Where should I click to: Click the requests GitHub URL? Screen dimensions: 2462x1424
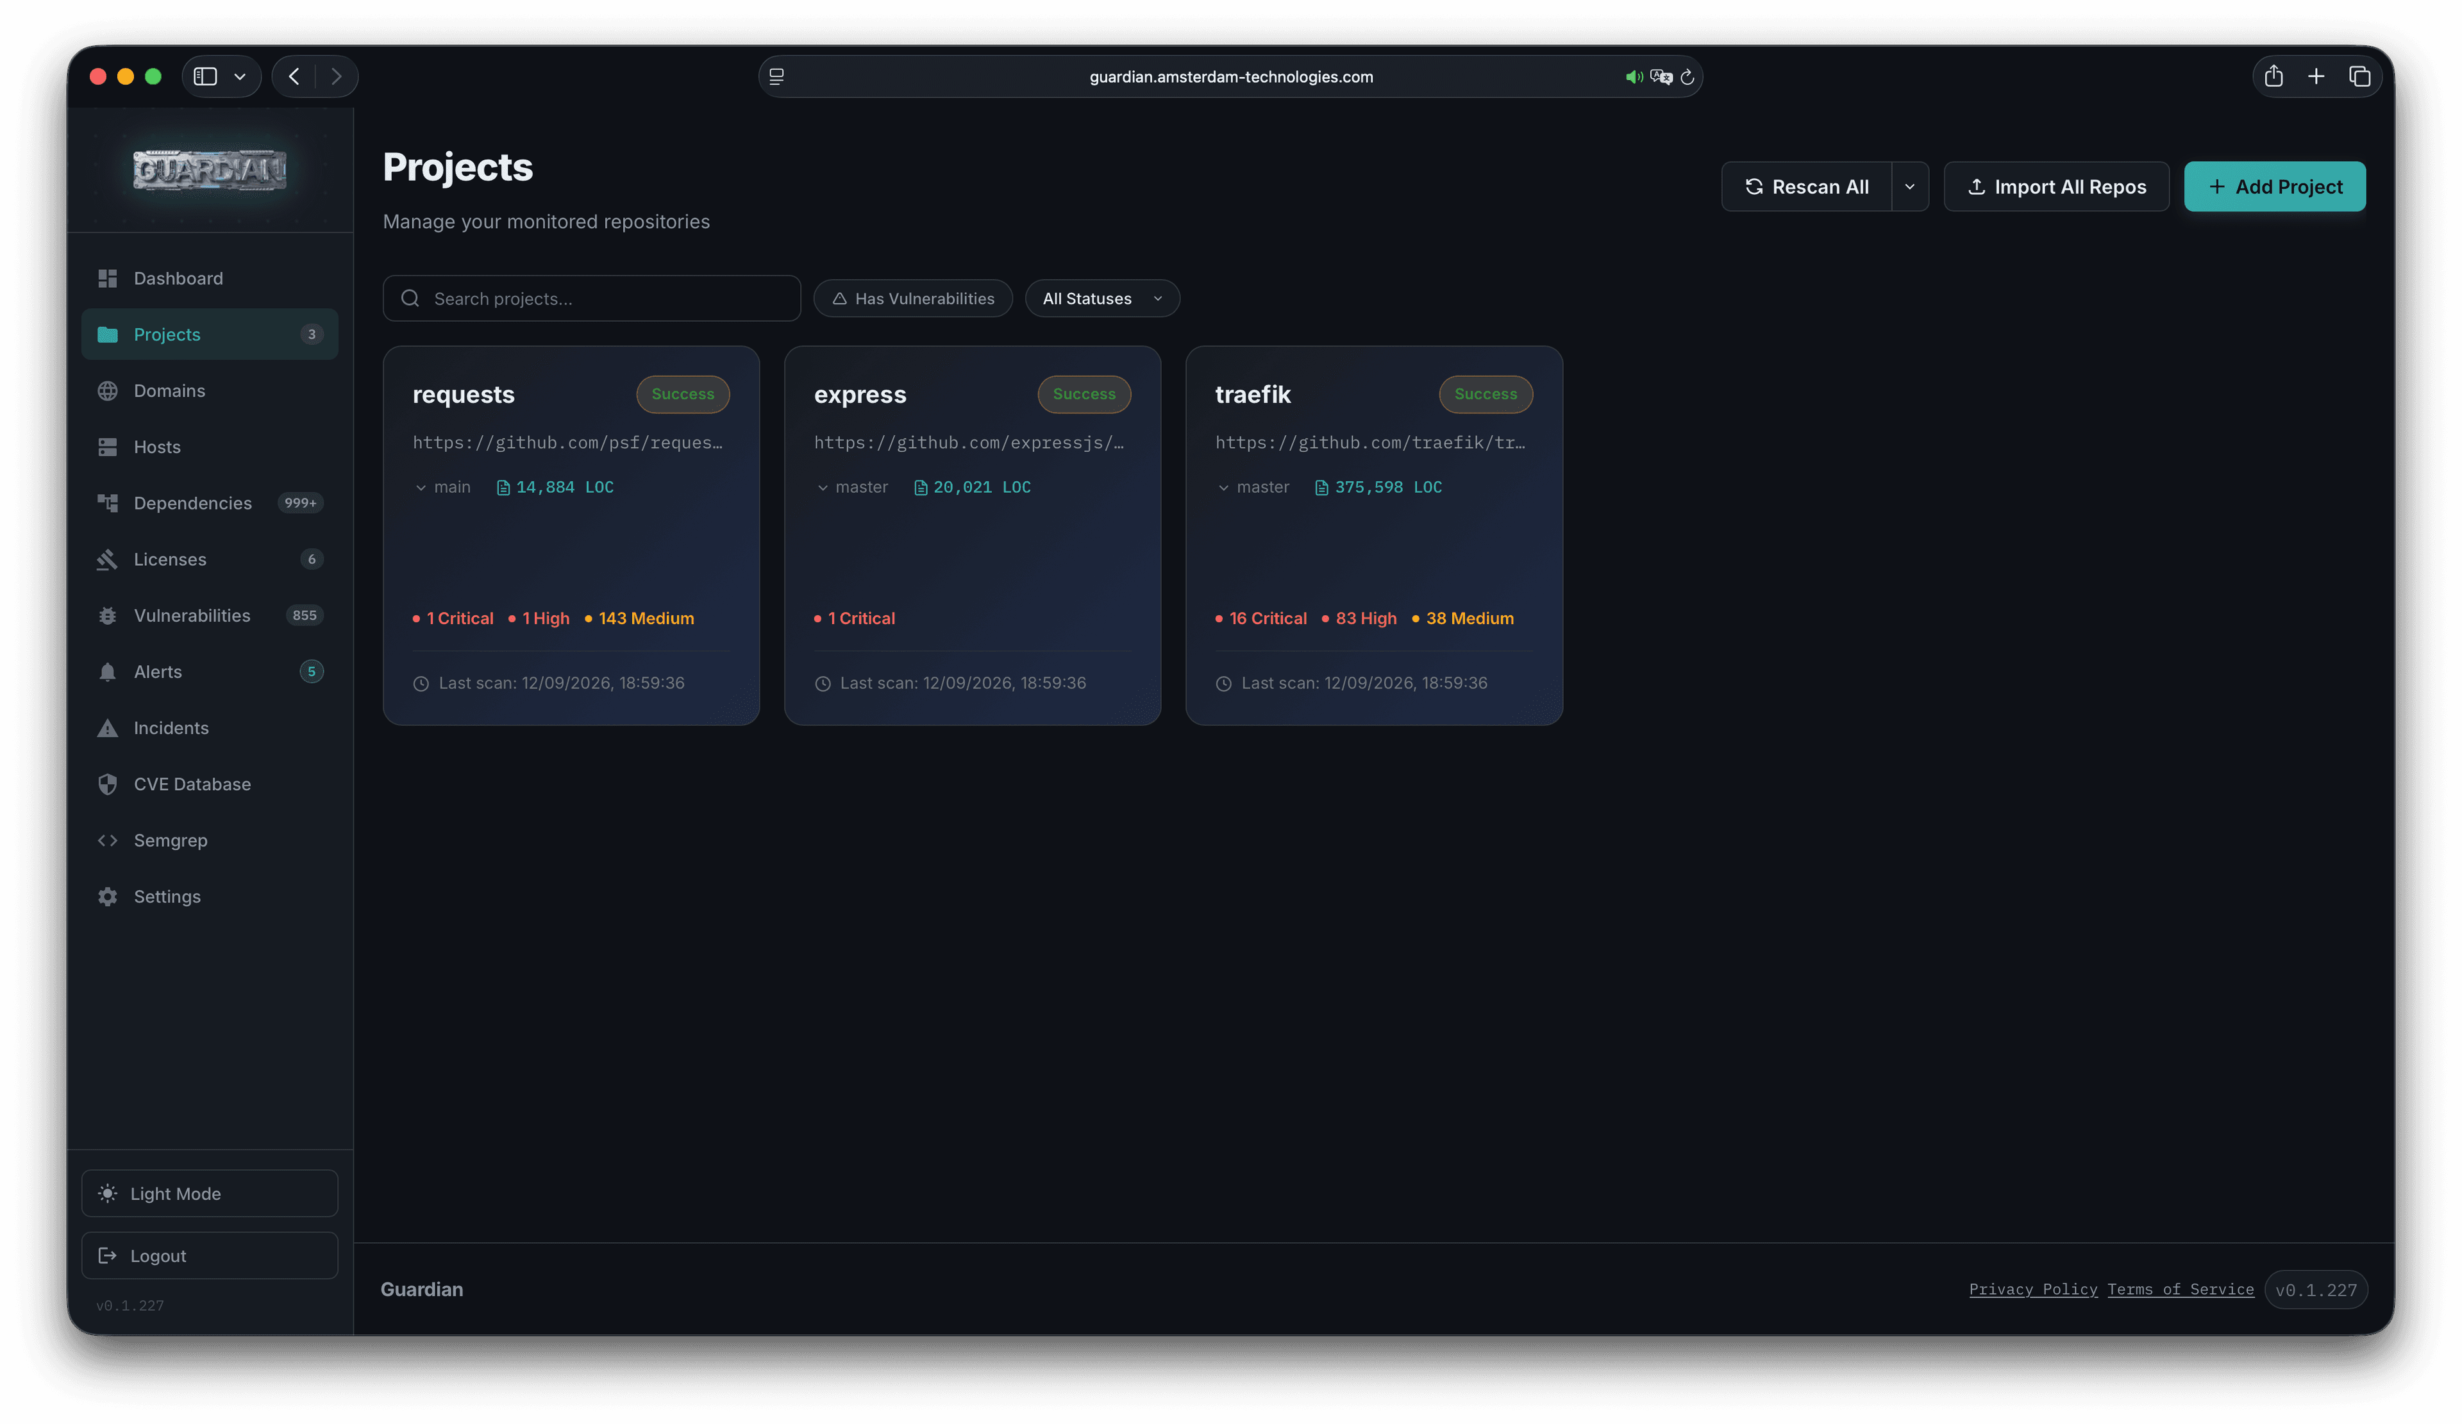[x=567, y=442]
